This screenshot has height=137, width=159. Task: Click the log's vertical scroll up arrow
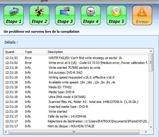coord(151,51)
